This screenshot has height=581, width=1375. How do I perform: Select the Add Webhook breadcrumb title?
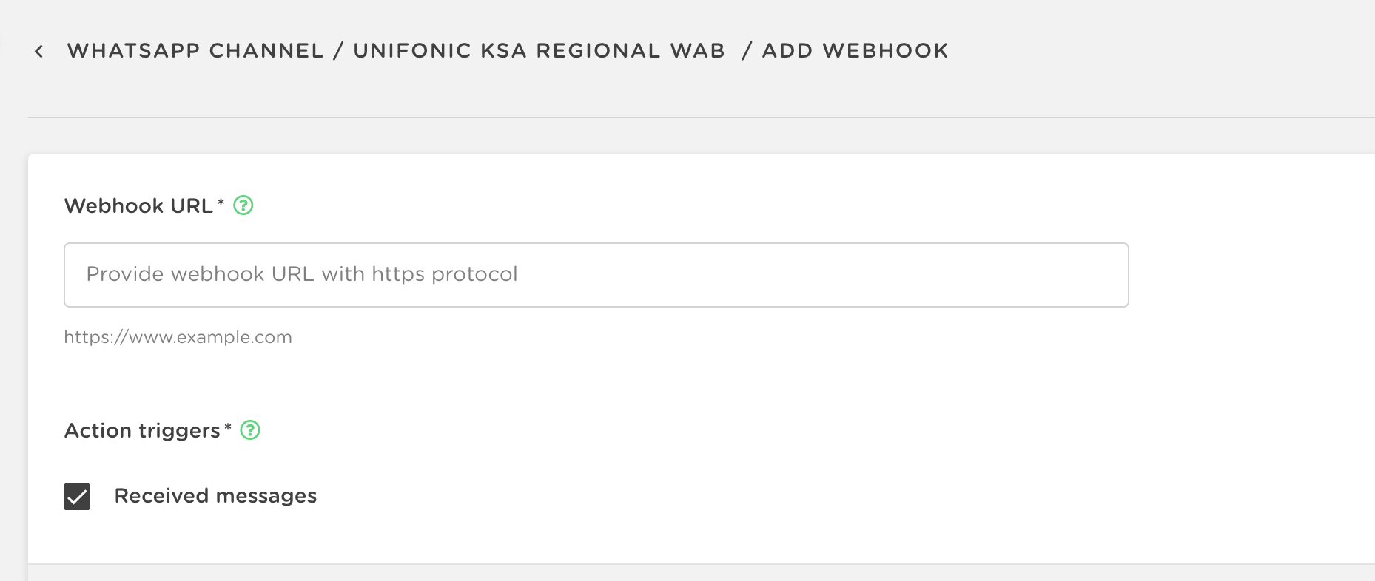(855, 51)
